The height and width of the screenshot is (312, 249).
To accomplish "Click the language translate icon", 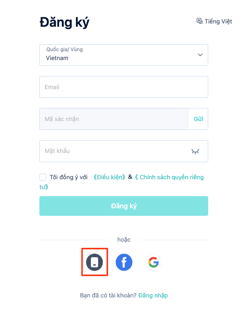I will (x=199, y=21).
